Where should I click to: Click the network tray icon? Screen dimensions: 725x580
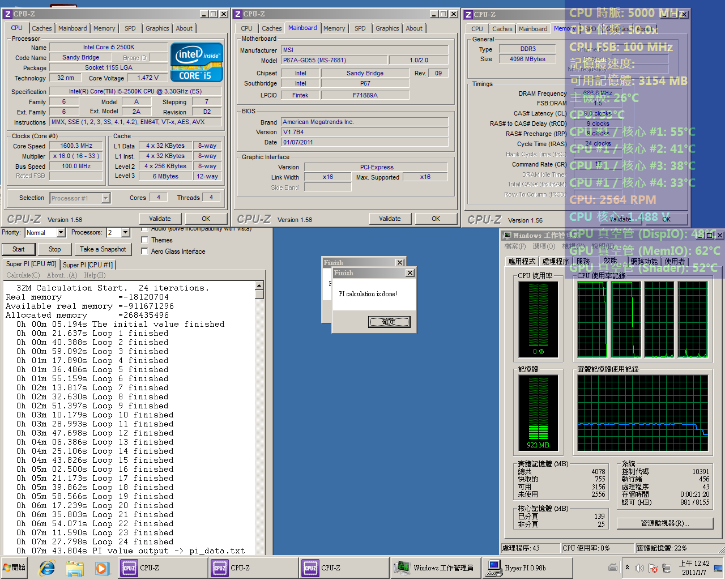pyautogui.click(x=667, y=568)
